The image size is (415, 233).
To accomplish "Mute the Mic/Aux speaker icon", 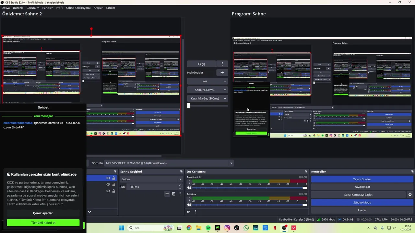I will 189,205.
